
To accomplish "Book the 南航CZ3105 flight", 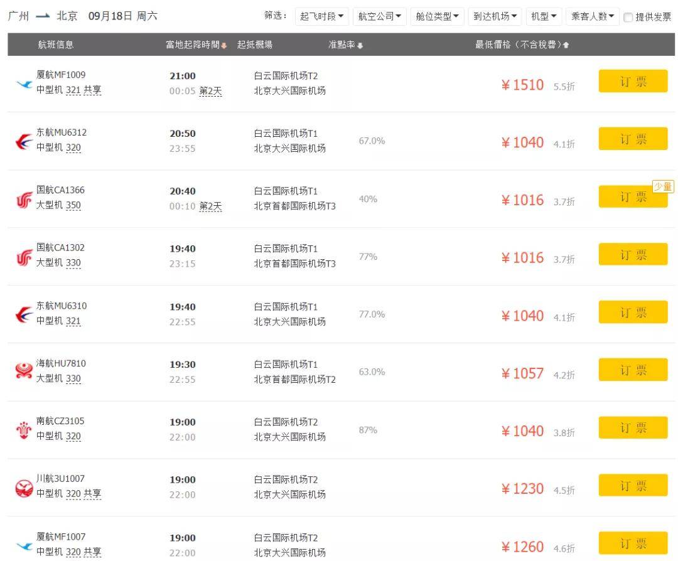I will (x=633, y=427).
